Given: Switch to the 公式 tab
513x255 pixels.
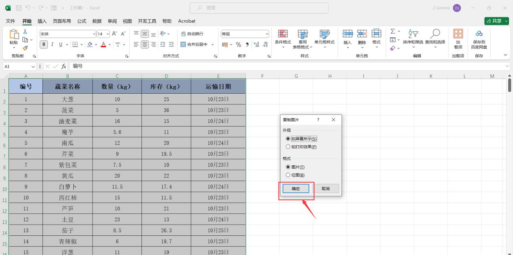Looking at the screenshot, I should (x=82, y=21).
